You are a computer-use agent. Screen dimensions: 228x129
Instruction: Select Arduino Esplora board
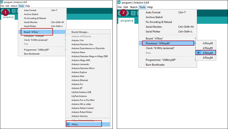[x=88, y=72]
